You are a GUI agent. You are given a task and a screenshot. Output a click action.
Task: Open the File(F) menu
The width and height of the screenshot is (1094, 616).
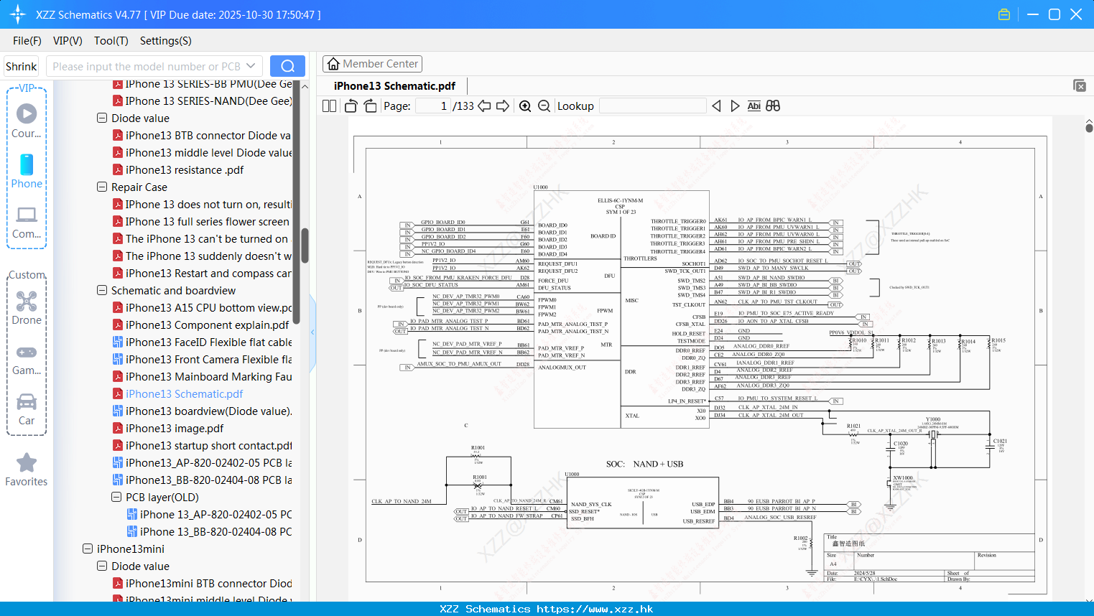coord(27,41)
